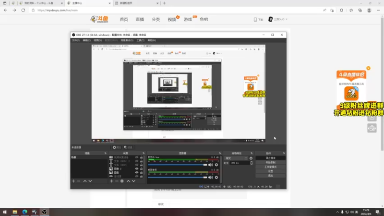Image resolution: width=384 pixels, height=216 pixels.
Task: Open the 分类 link in Douyu navigation
Action: 156,19
